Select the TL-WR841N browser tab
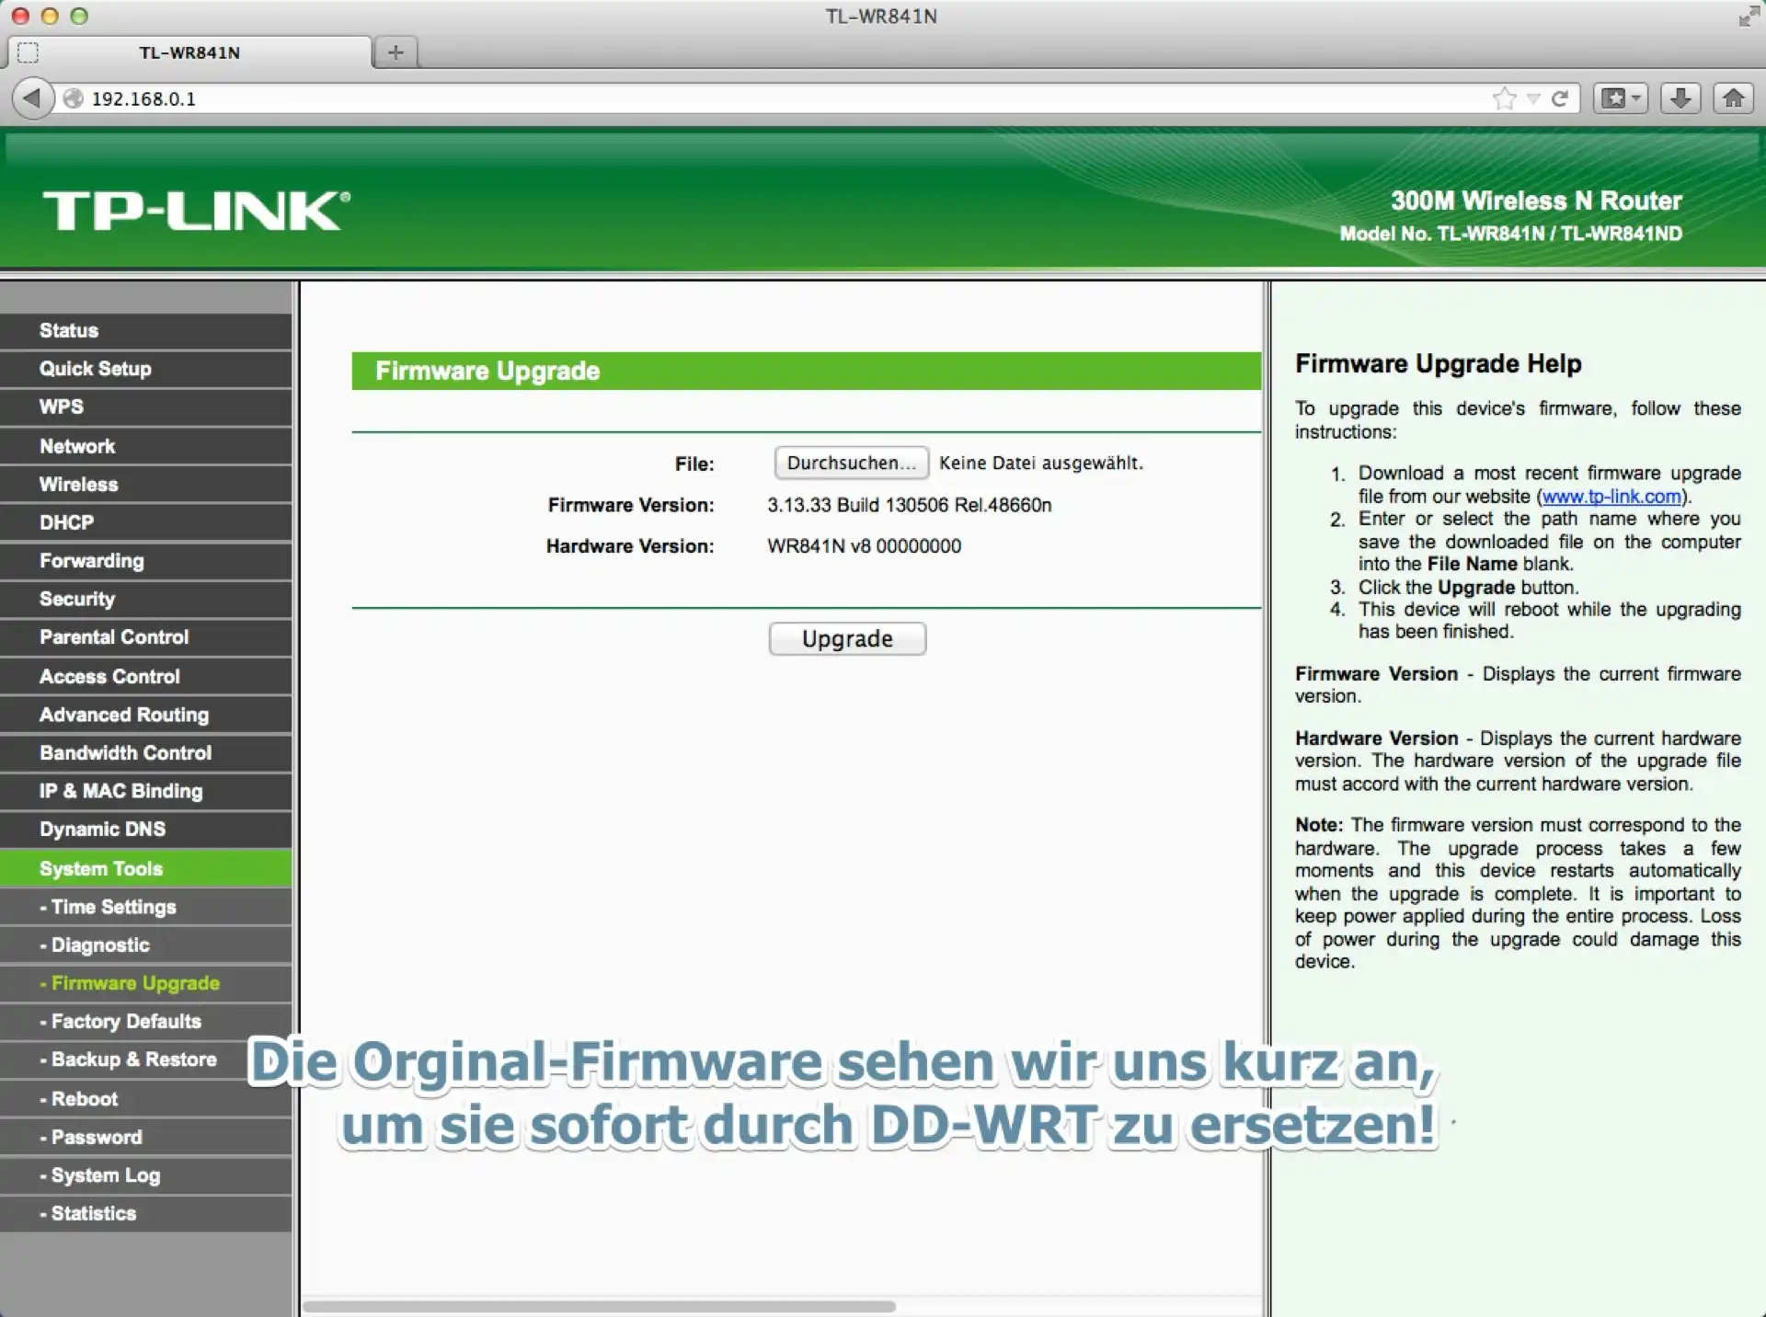The image size is (1766, 1317). click(x=189, y=52)
